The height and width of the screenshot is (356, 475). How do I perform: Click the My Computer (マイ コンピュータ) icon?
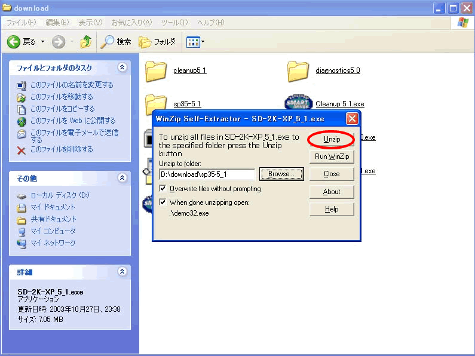coord(22,232)
